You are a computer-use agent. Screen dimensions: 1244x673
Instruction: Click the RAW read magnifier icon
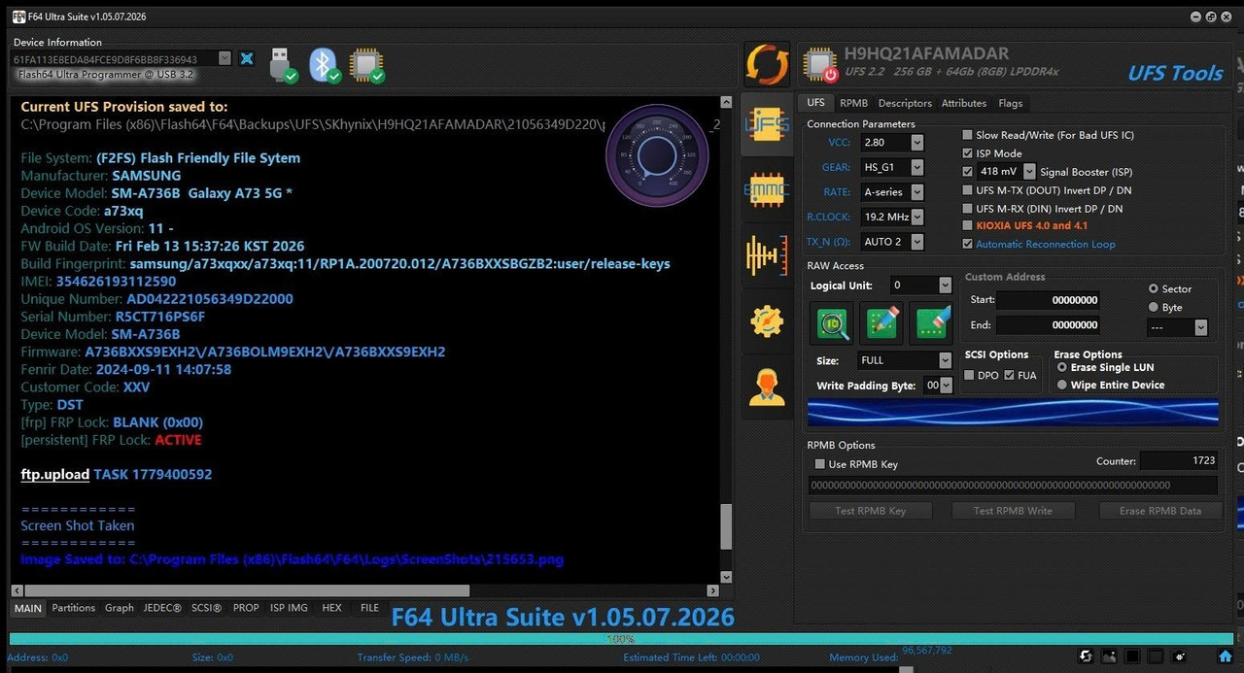click(x=832, y=323)
